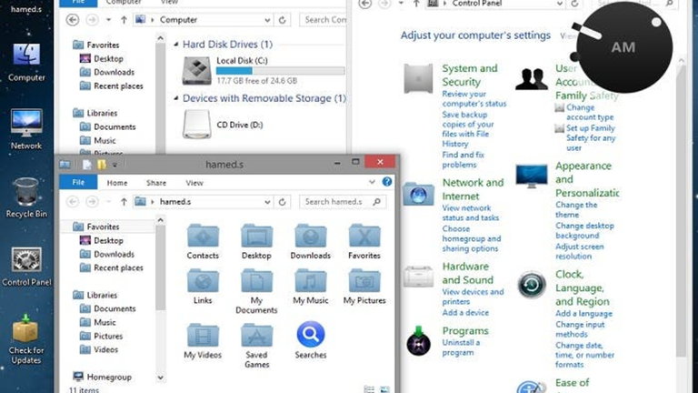Screen dimensions: 698x393
Task: Refresh the Computer window address bar
Action: click(282, 20)
